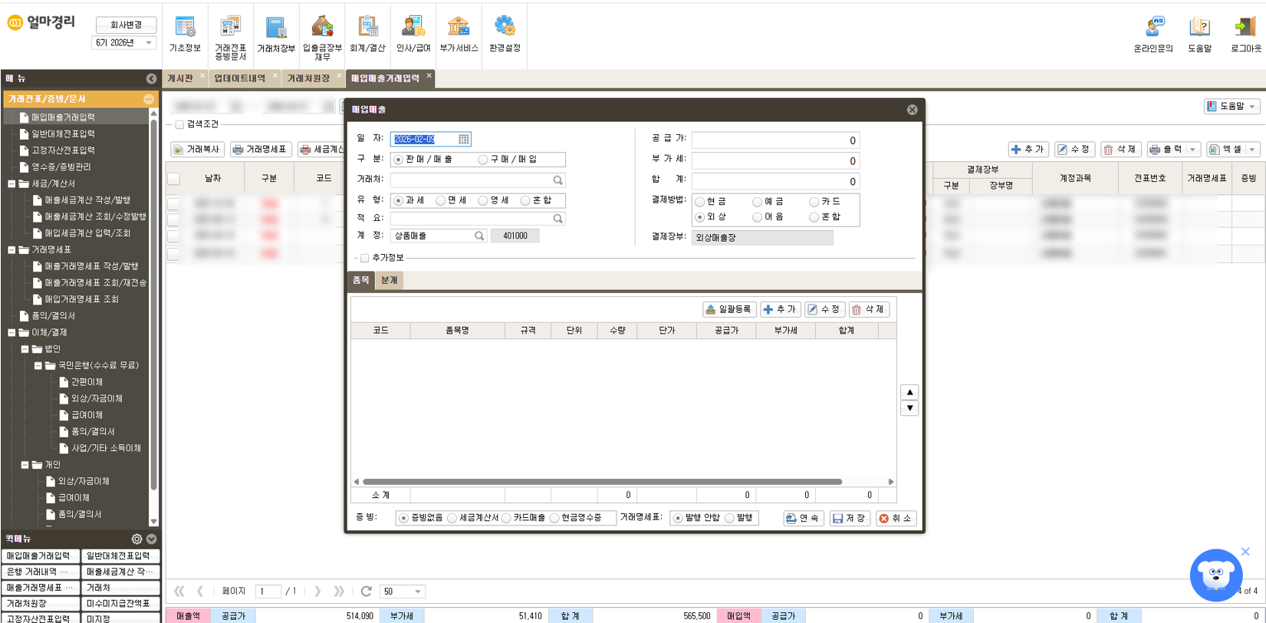The width and height of the screenshot is (1266, 623).
Task: Open the calendar picker beside the 일자 field
Action: (x=464, y=139)
